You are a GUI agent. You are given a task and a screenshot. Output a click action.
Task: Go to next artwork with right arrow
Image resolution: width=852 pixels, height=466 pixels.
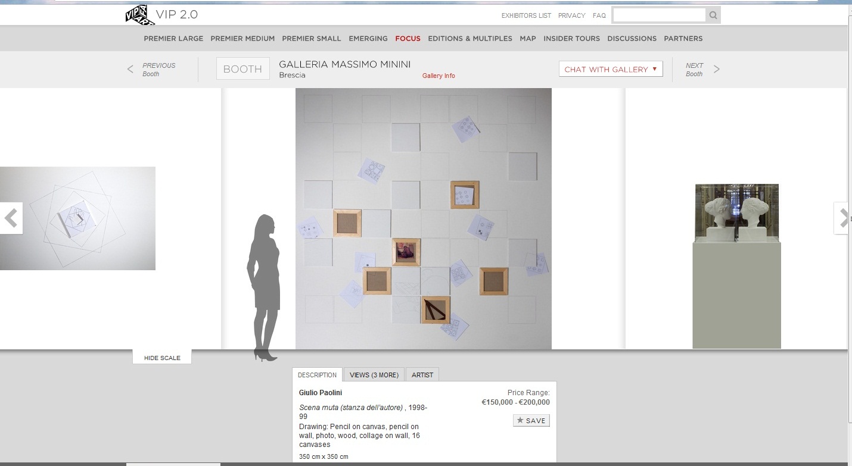[x=842, y=218]
